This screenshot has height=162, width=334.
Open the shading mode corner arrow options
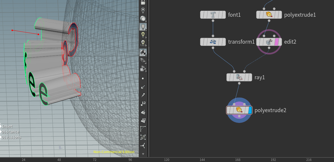(x=147, y=55)
